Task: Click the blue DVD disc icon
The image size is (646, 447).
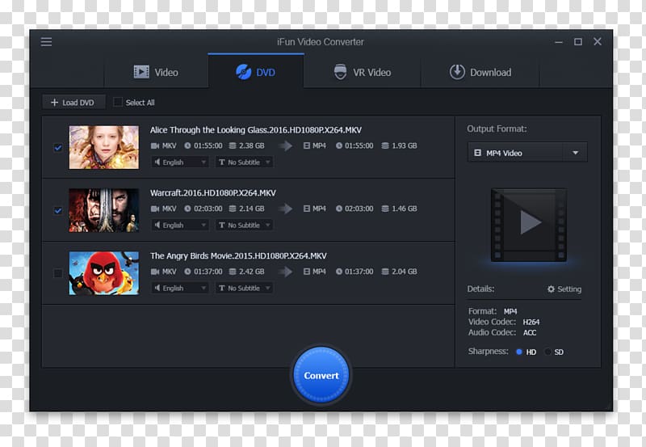Action: pyautogui.click(x=244, y=72)
